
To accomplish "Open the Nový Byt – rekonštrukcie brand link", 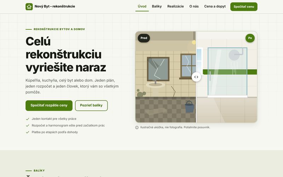I will click(50, 7).
